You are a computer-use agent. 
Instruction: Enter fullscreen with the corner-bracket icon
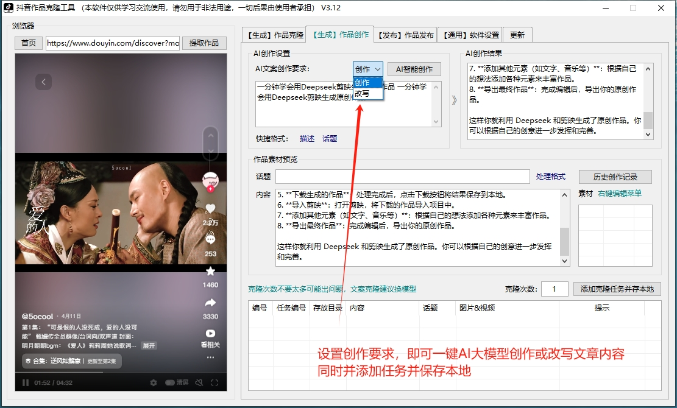tap(214, 382)
